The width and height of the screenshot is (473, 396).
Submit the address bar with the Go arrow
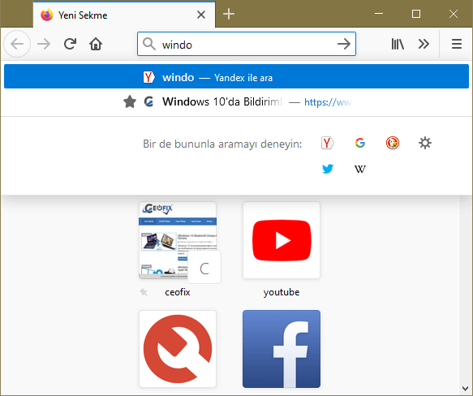344,44
